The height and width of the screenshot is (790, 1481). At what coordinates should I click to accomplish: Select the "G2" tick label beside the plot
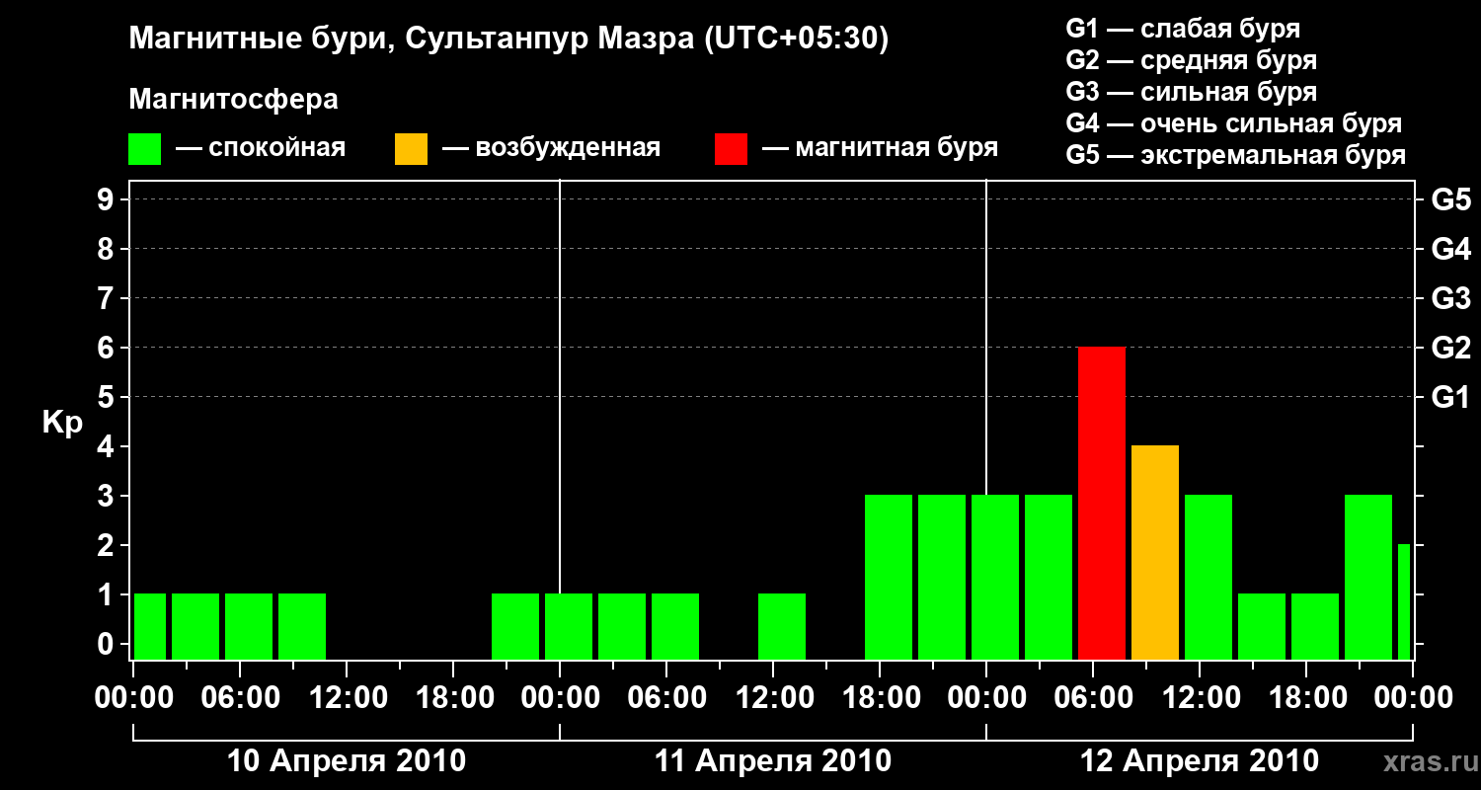[x=1450, y=348]
